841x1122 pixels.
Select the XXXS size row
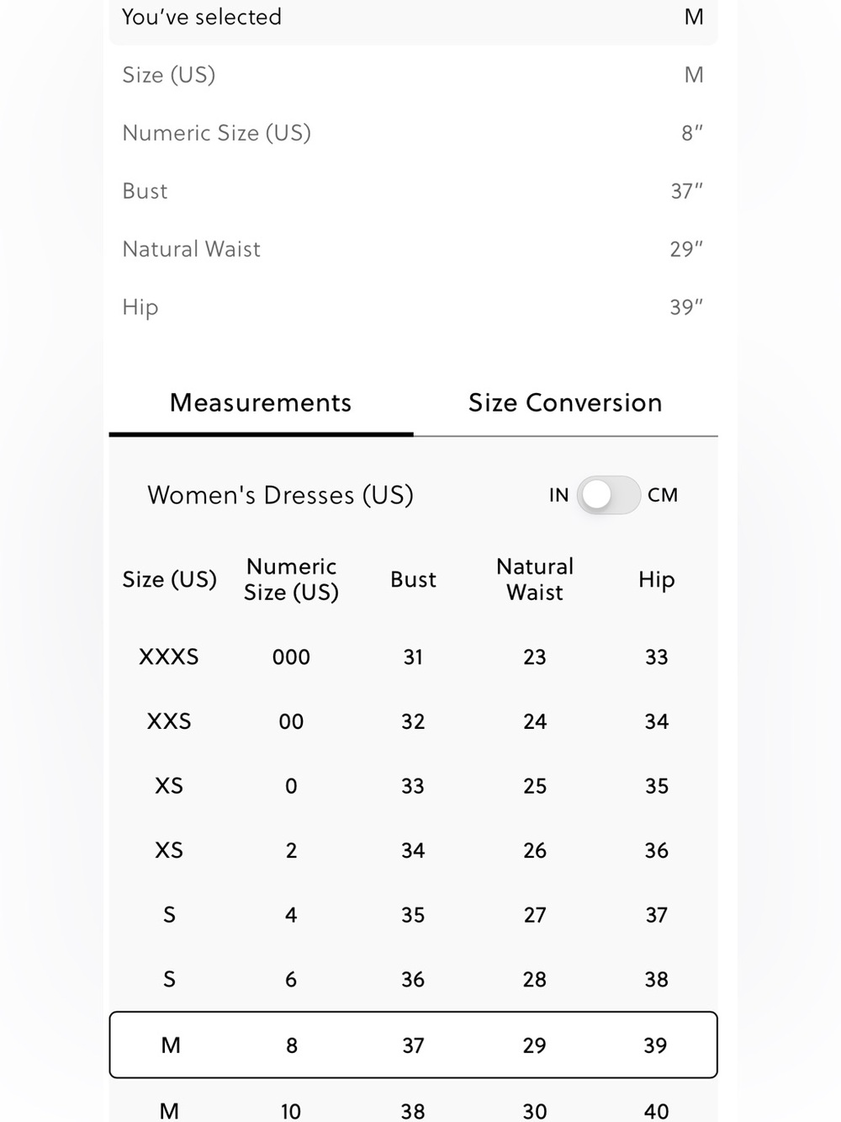click(413, 657)
